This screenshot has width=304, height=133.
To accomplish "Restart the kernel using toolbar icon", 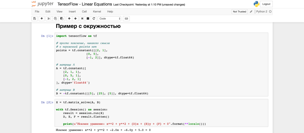I will [94, 18].
